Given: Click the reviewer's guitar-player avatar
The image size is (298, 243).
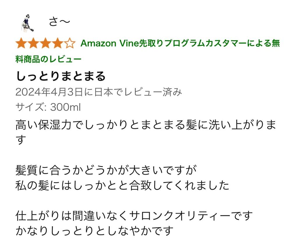Looking at the screenshot, I should tap(27, 23).
